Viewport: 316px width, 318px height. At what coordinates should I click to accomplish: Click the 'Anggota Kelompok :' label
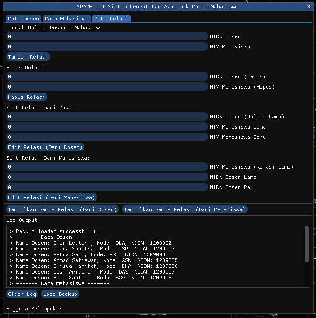pyautogui.click(x=34, y=309)
